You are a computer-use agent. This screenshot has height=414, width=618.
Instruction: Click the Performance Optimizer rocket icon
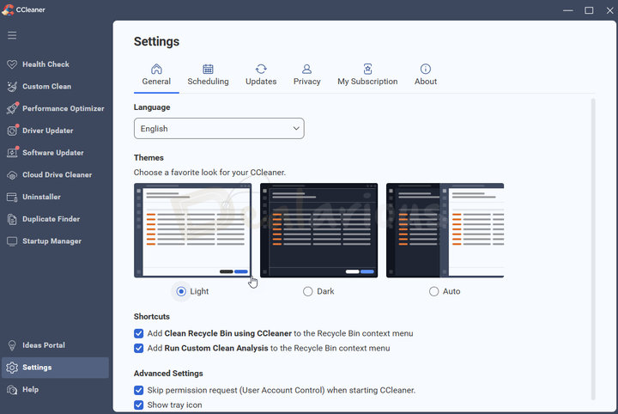[x=12, y=108]
